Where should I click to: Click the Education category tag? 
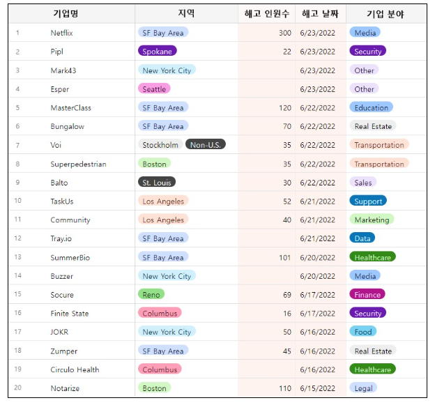coord(371,107)
